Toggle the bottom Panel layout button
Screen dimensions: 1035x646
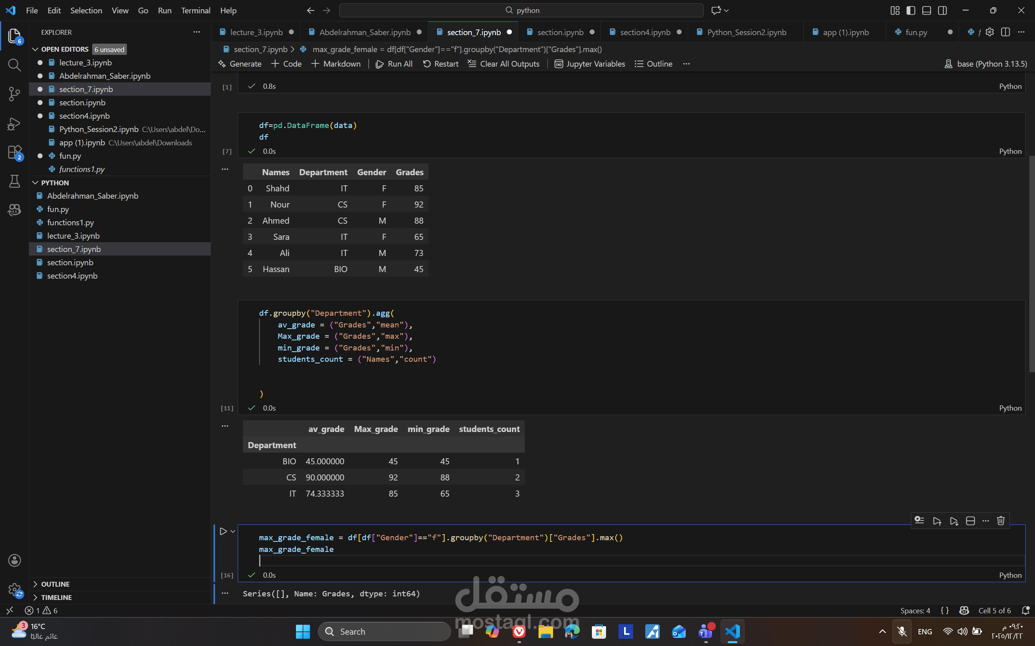926,10
